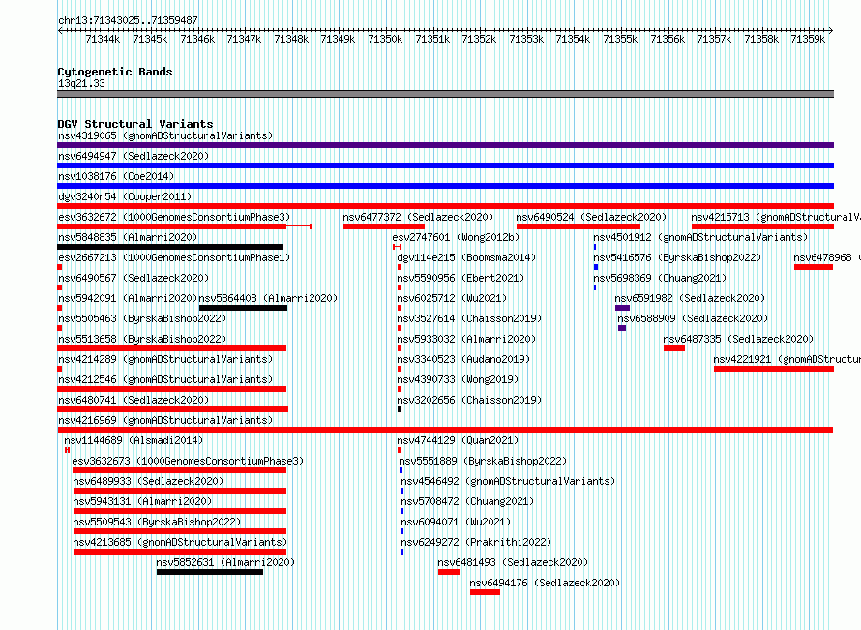Click nsv5509543 ByrskaBishop2022 label

[157, 522]
